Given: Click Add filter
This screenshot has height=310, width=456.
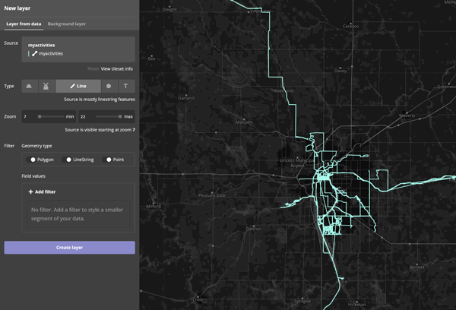Looking at the screenshot, I should (x=42, y=191).
